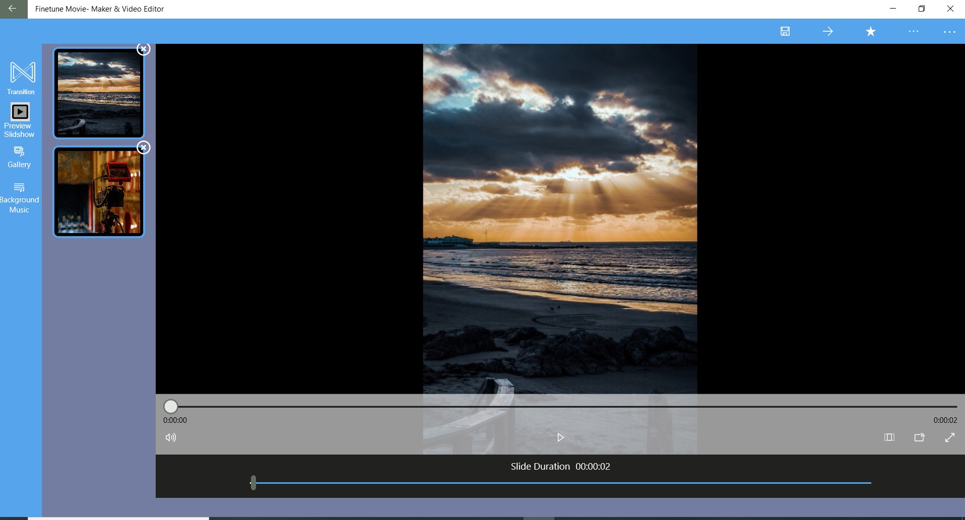Viewport: 965px width, 520px height.
Task: Click the rotate video icon in player
Action: 920,437
